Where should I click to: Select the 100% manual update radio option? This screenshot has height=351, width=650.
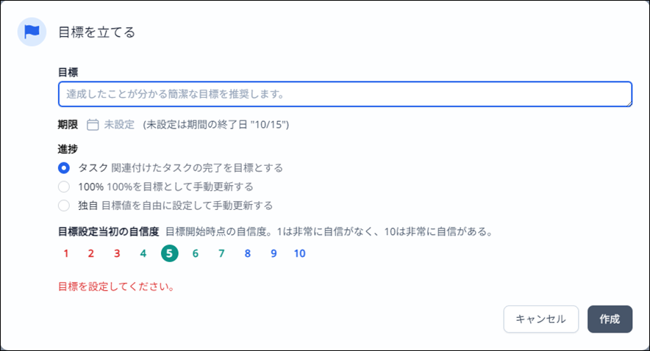click(x=64, y=187)
